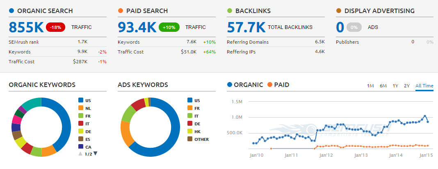This screenshot has height=169, width=438.
Task: Click the grey 0% display ads badge
Action: (x=354, y=27)
